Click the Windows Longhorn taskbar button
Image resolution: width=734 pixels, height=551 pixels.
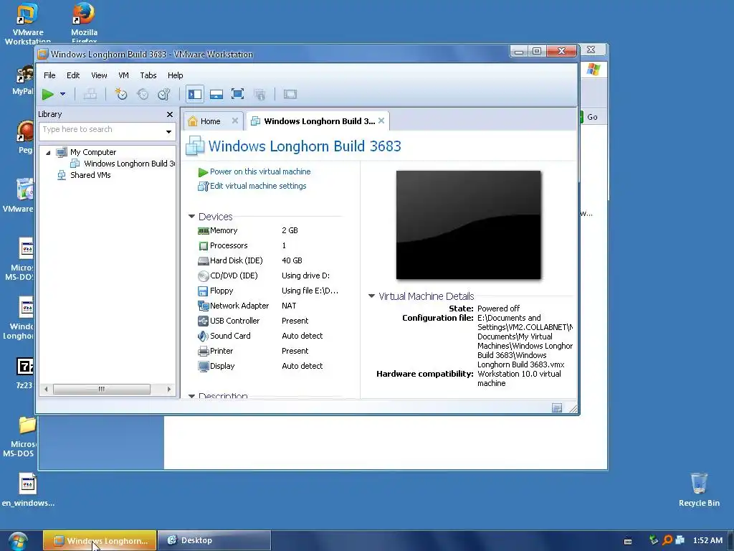tap(100, 541)
